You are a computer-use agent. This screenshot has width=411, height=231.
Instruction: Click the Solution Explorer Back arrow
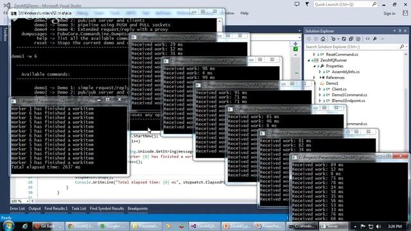click(x=309, y=38)
